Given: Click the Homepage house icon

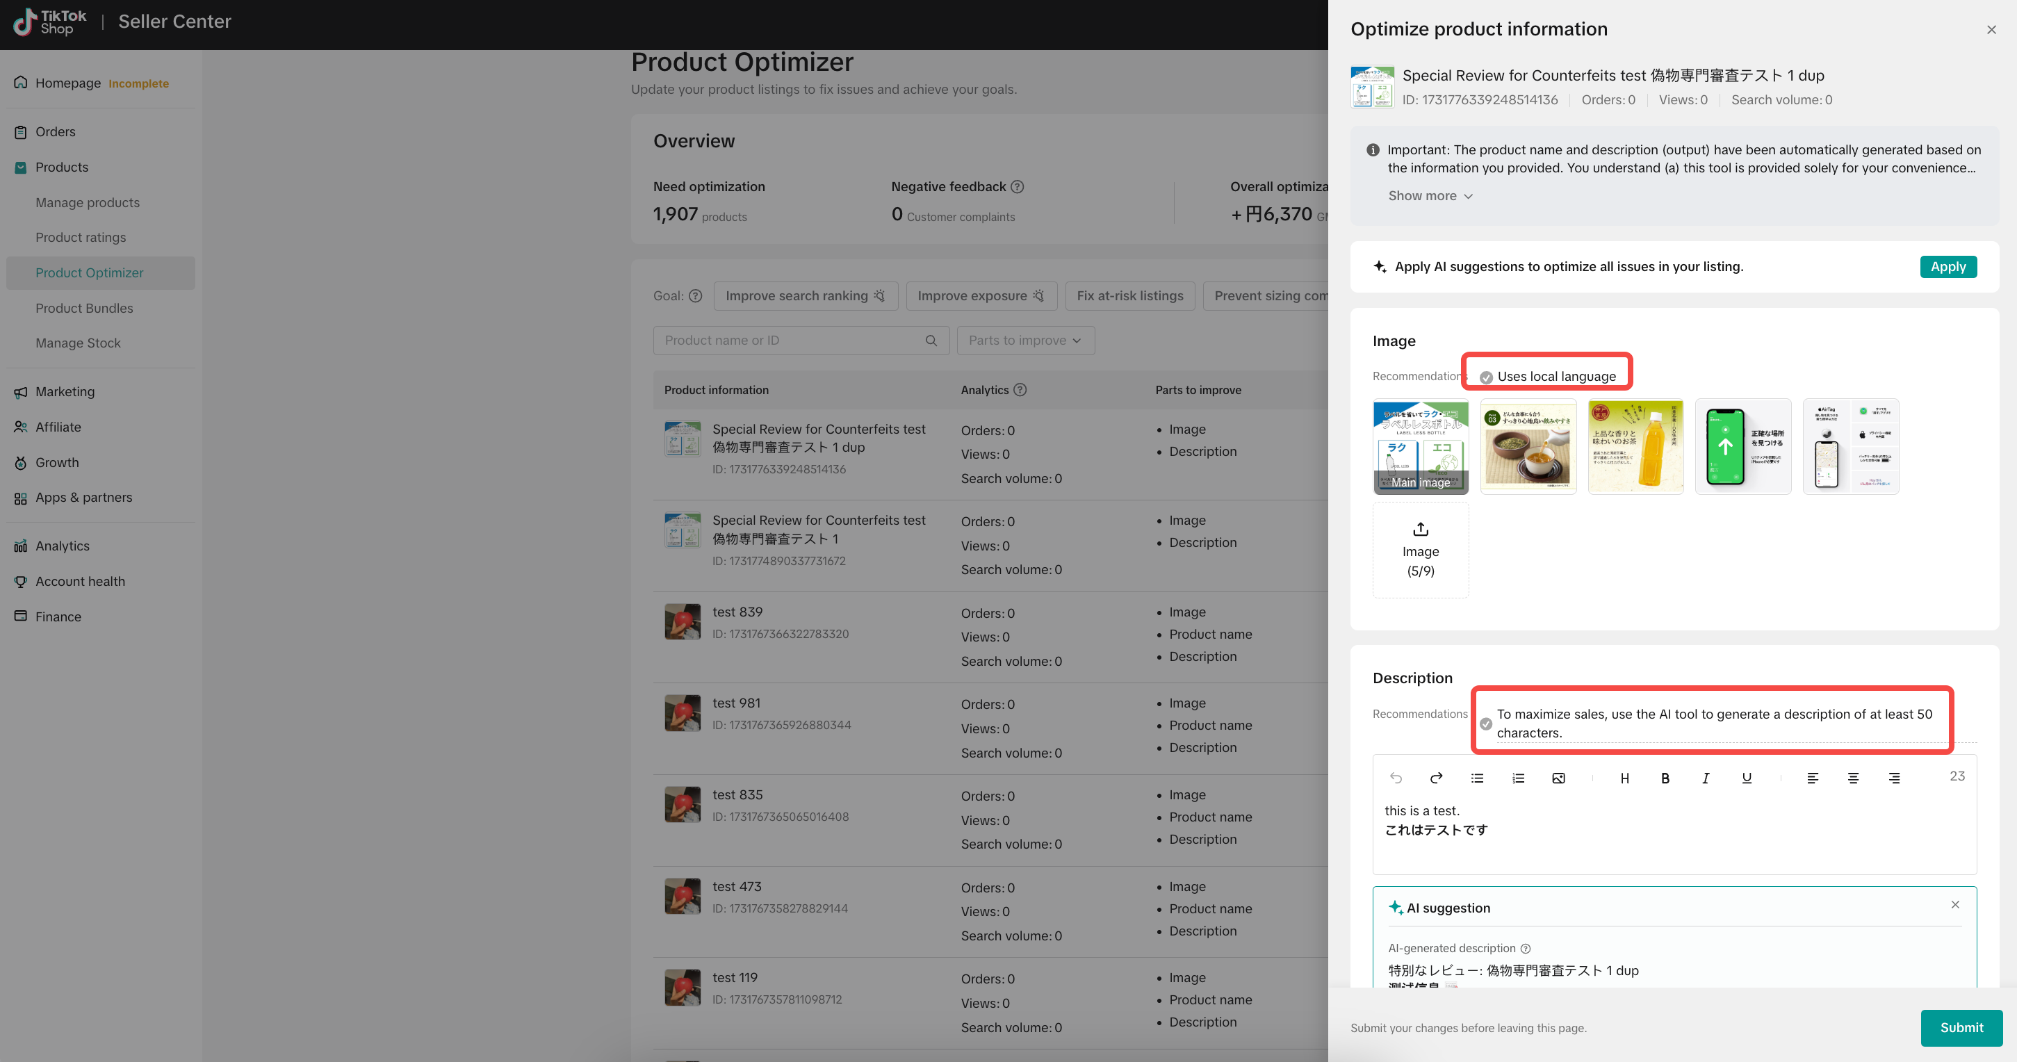Looking at the screenshot, I should pyautogui.click(x=20, y=82).
